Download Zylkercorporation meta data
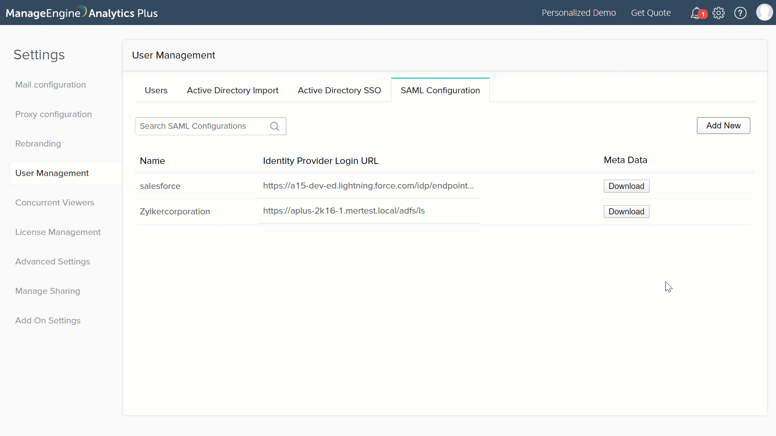776x436 pixels. pyautogui.click(x=626, y=212)
